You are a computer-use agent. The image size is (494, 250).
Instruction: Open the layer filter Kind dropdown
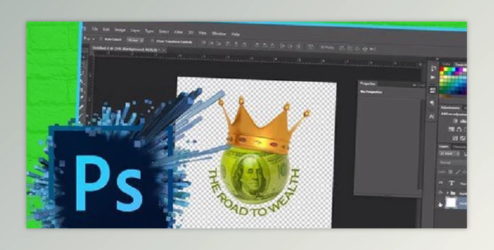tap(449, 154)
